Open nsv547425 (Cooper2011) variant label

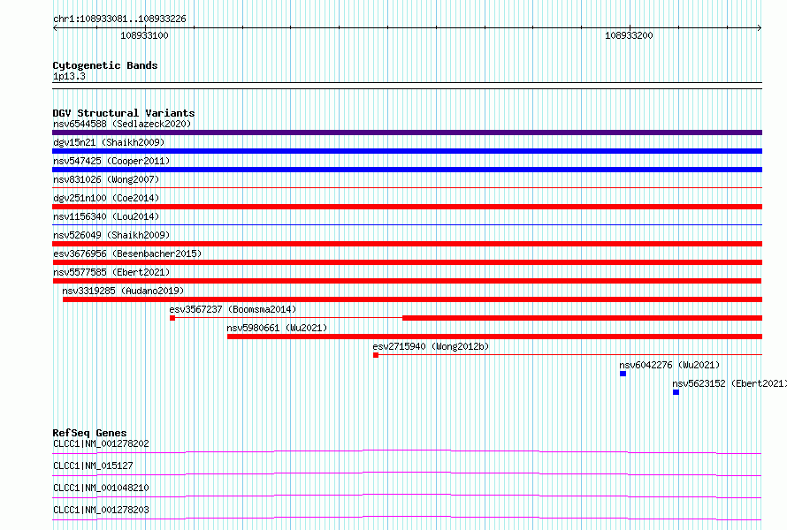click(x=111, y=161)
